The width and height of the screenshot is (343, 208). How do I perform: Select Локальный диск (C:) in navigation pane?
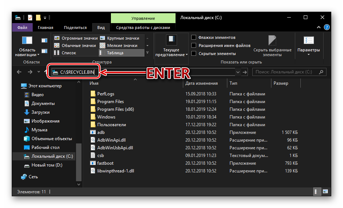44,156
